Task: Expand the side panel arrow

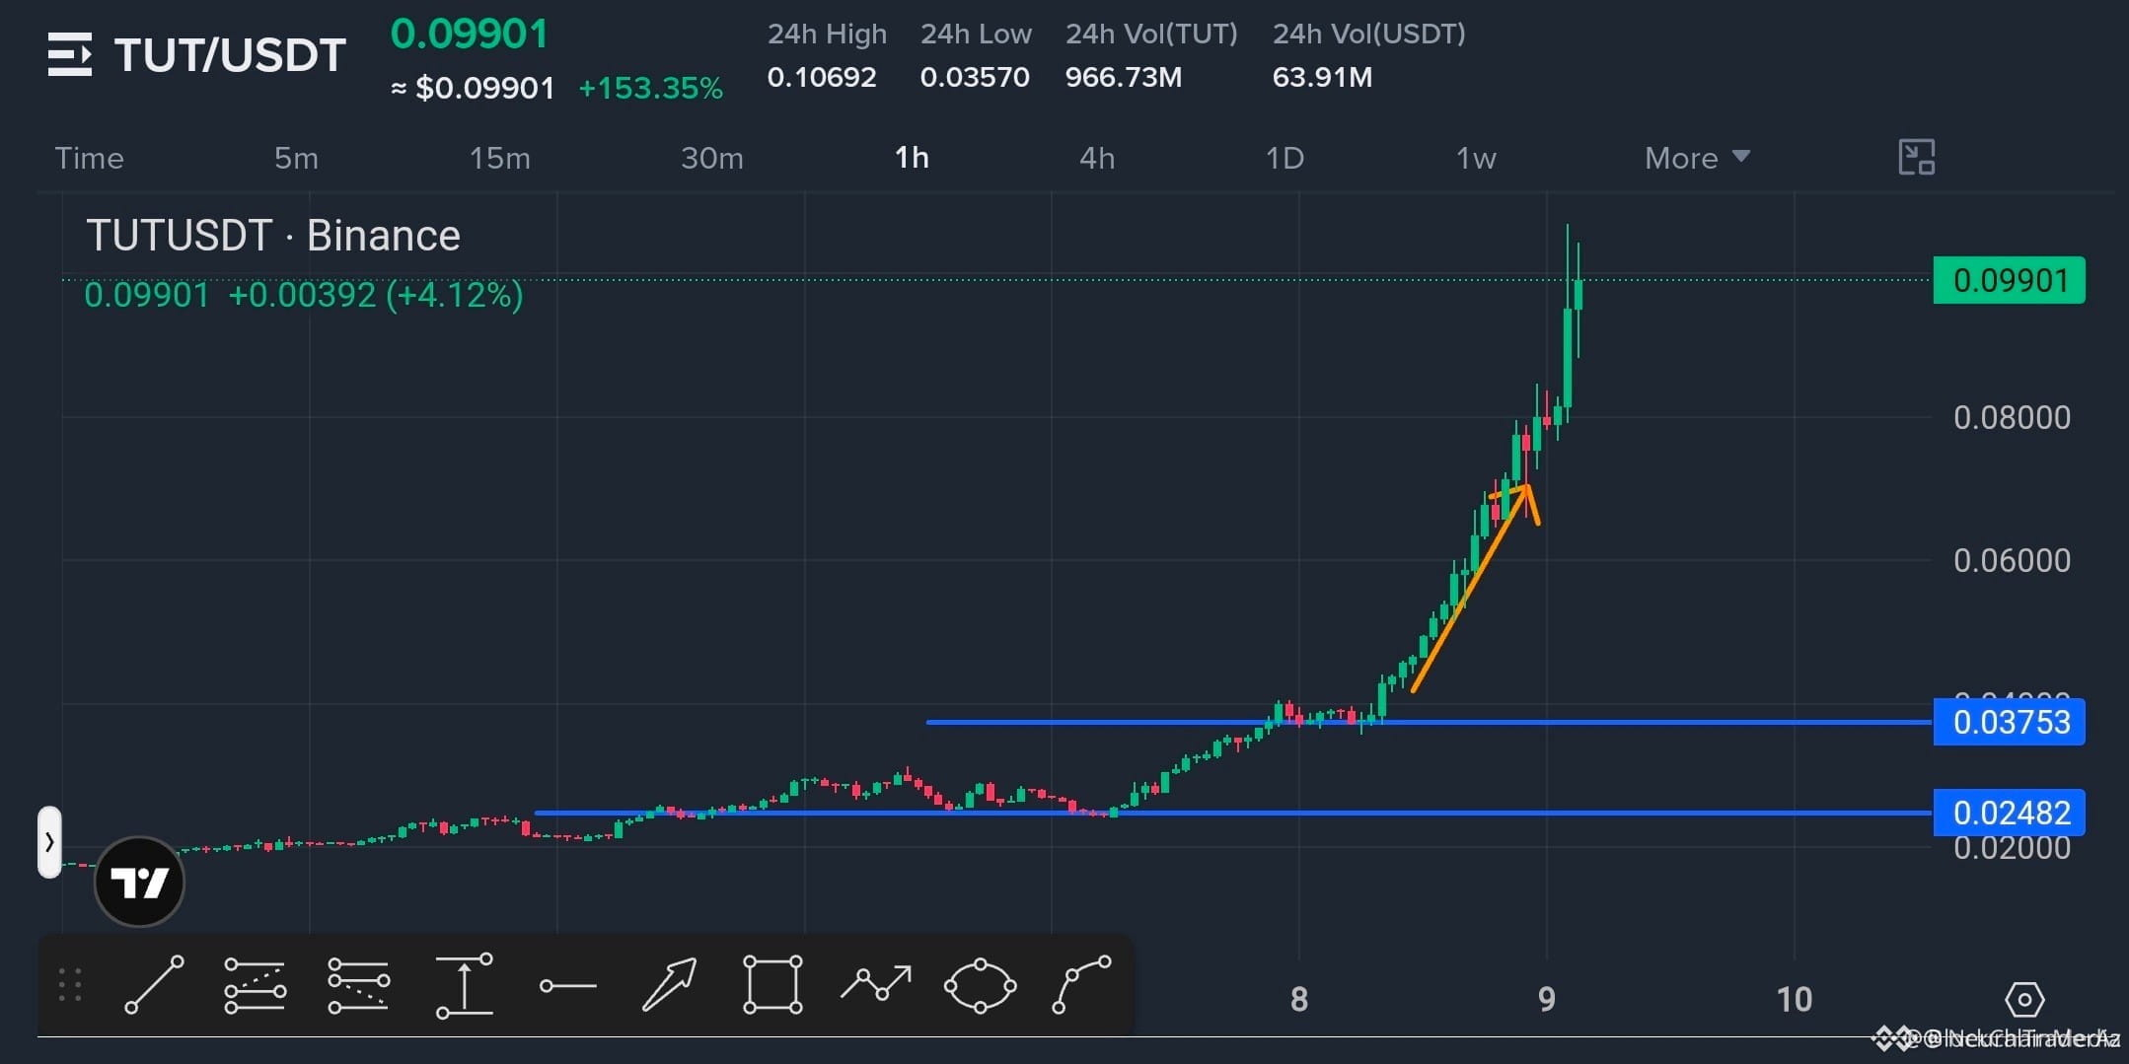Action: point(49,842)
